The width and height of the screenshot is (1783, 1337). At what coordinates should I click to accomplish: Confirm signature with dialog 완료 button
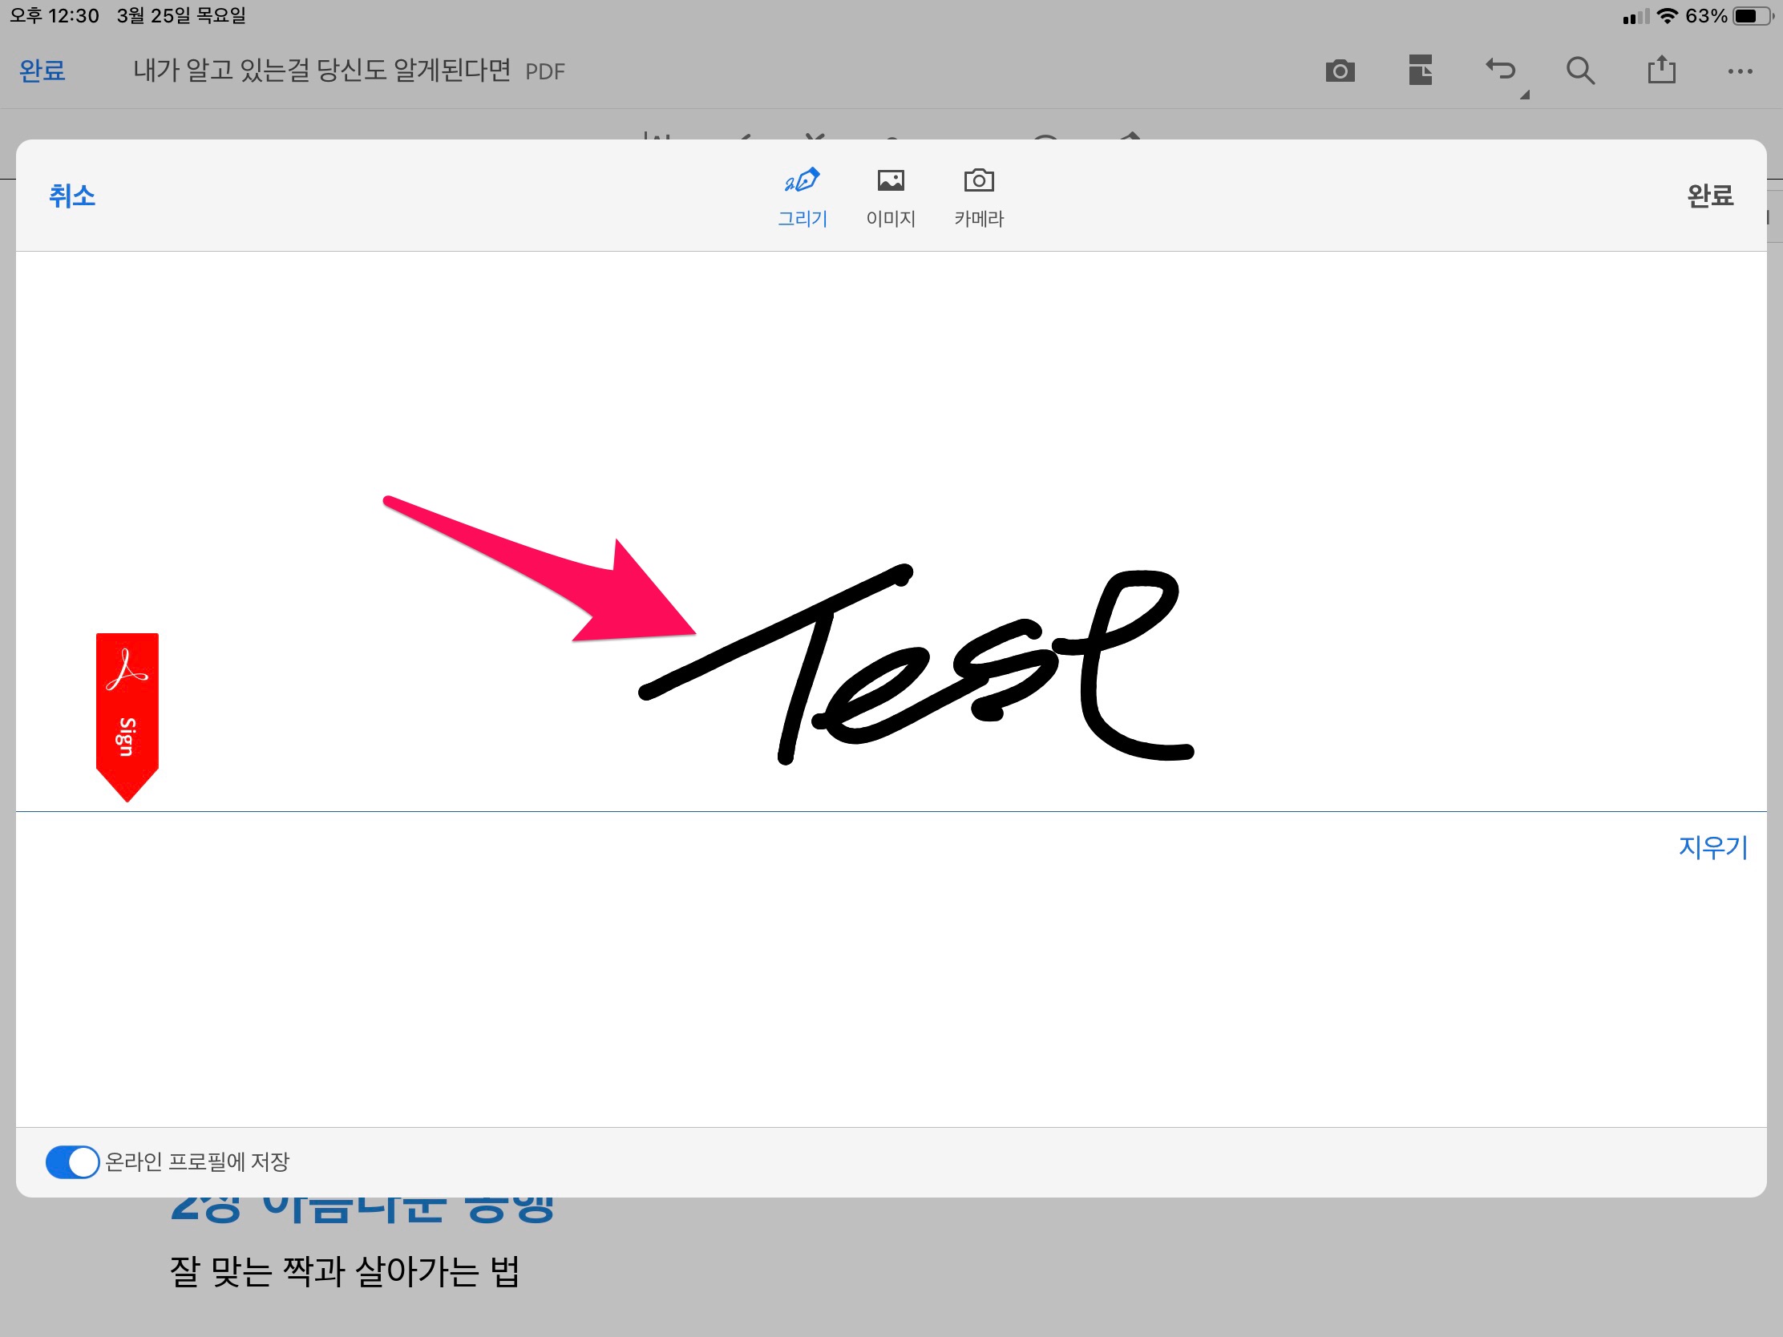tap(1710, 196)
